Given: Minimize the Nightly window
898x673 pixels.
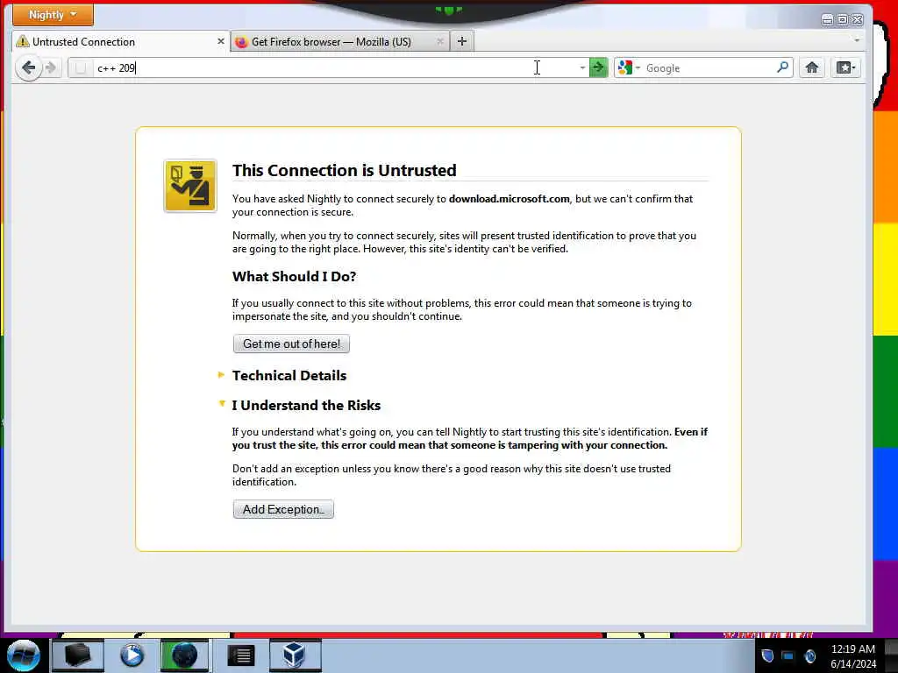Looking at the screenshot, I should click(827, 20).
